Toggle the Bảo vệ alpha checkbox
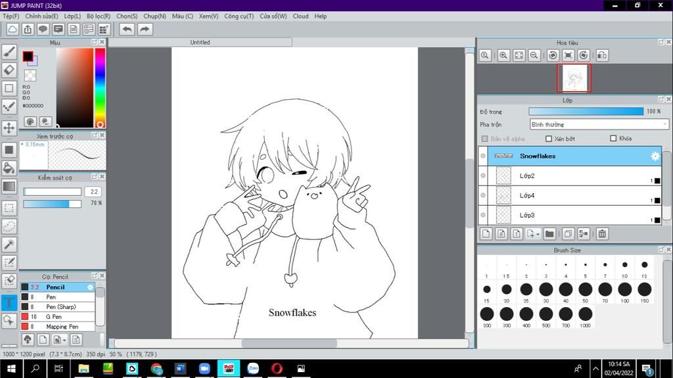Viewport: 673px width, 378px height. point(484,139)
